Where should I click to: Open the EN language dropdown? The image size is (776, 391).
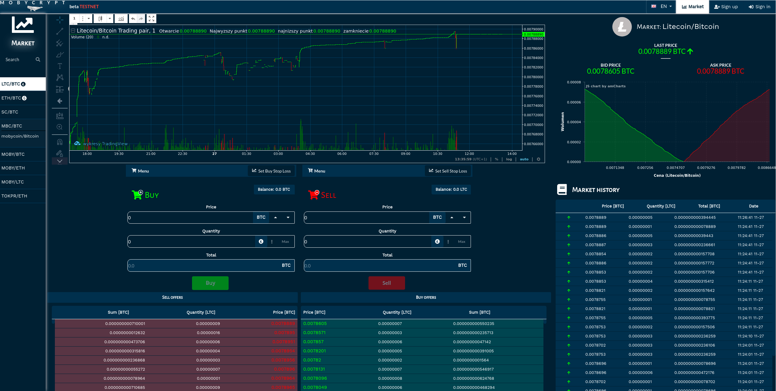(x=661, y=6)
